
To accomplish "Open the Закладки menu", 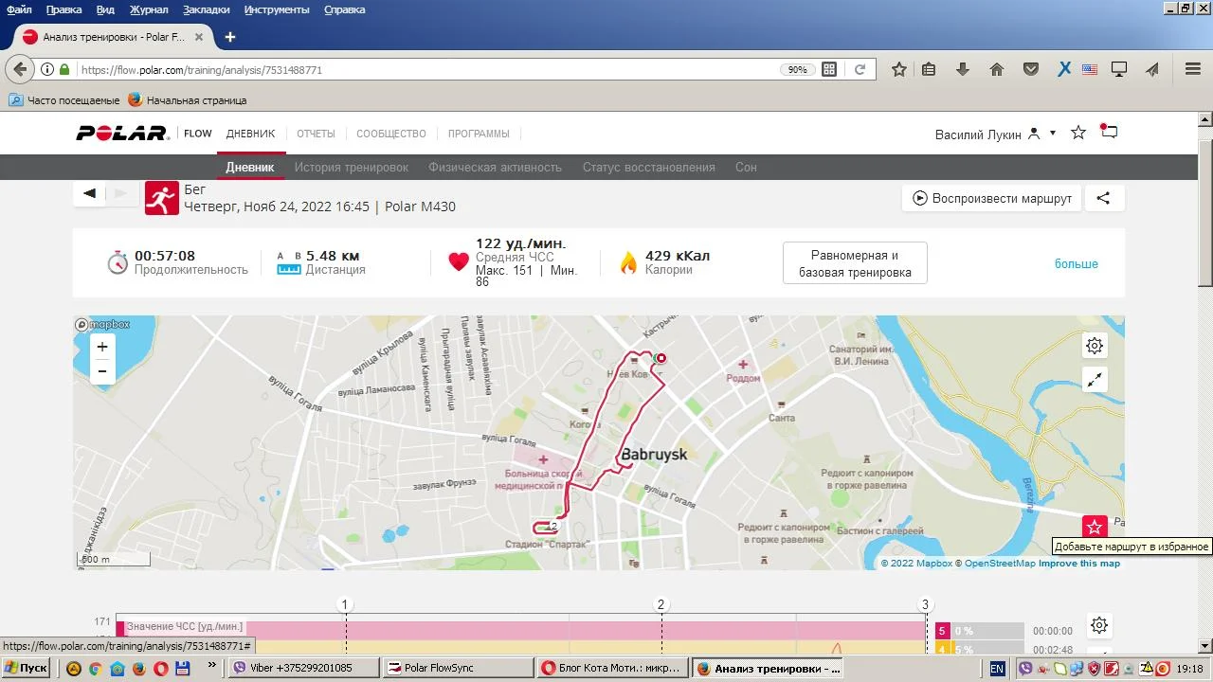I will [x=207, y=9].
